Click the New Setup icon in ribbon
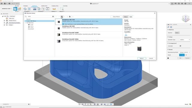This screenshot has width=192, height=108. coord(15,9)
